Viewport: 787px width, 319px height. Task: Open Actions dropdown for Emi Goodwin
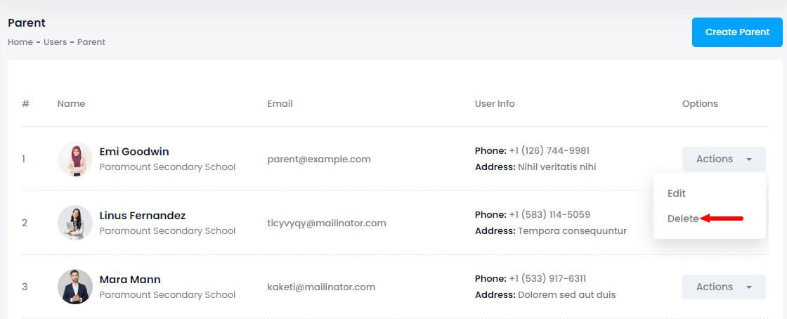723,159
